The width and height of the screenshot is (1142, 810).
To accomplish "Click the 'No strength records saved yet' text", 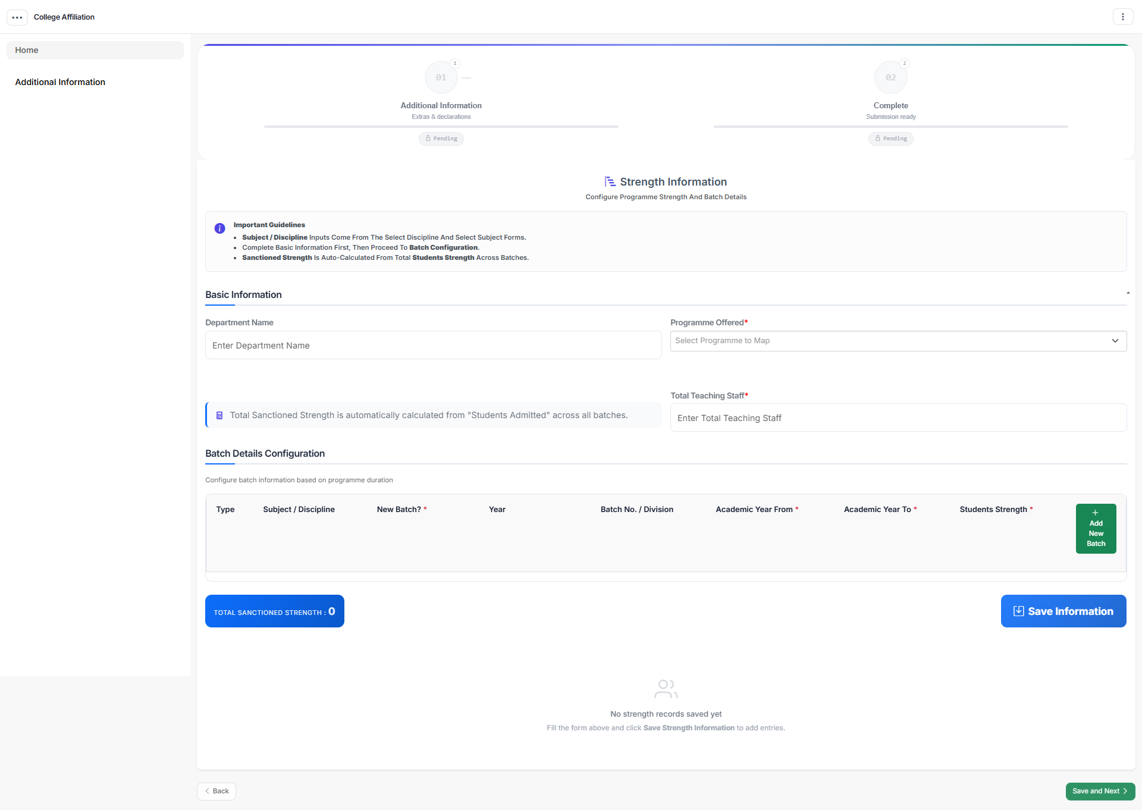I will [666, 714].
